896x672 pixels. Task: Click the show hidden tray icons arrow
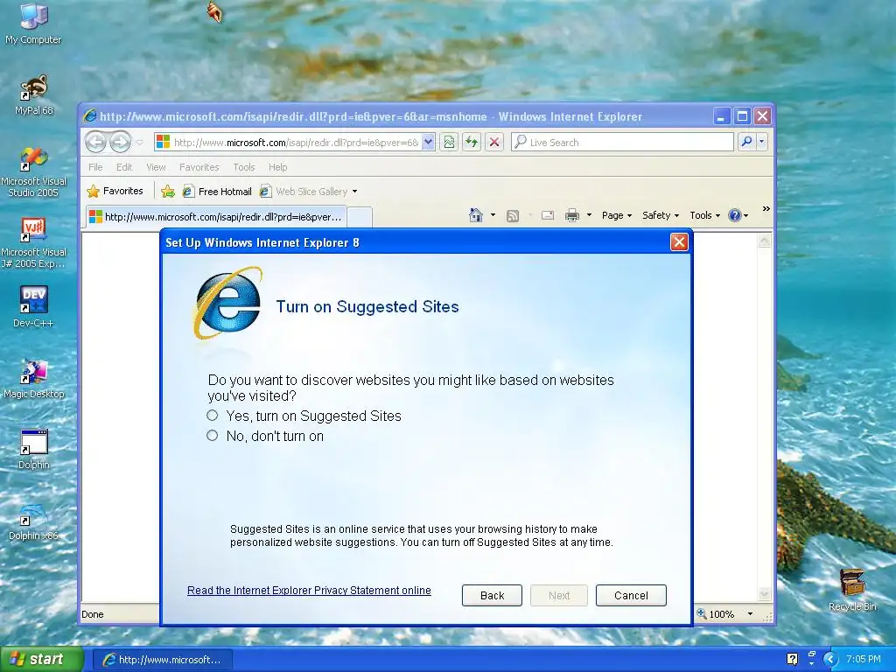click(830, 660)
